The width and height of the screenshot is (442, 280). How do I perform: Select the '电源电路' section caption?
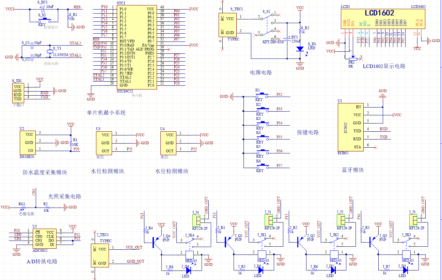click(261, 72)
